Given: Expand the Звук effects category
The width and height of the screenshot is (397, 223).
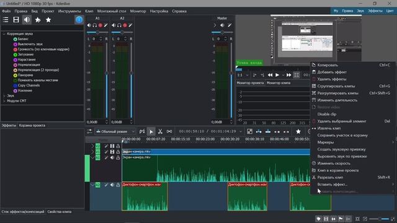Looking at the screenshot, I should point(4,96).
